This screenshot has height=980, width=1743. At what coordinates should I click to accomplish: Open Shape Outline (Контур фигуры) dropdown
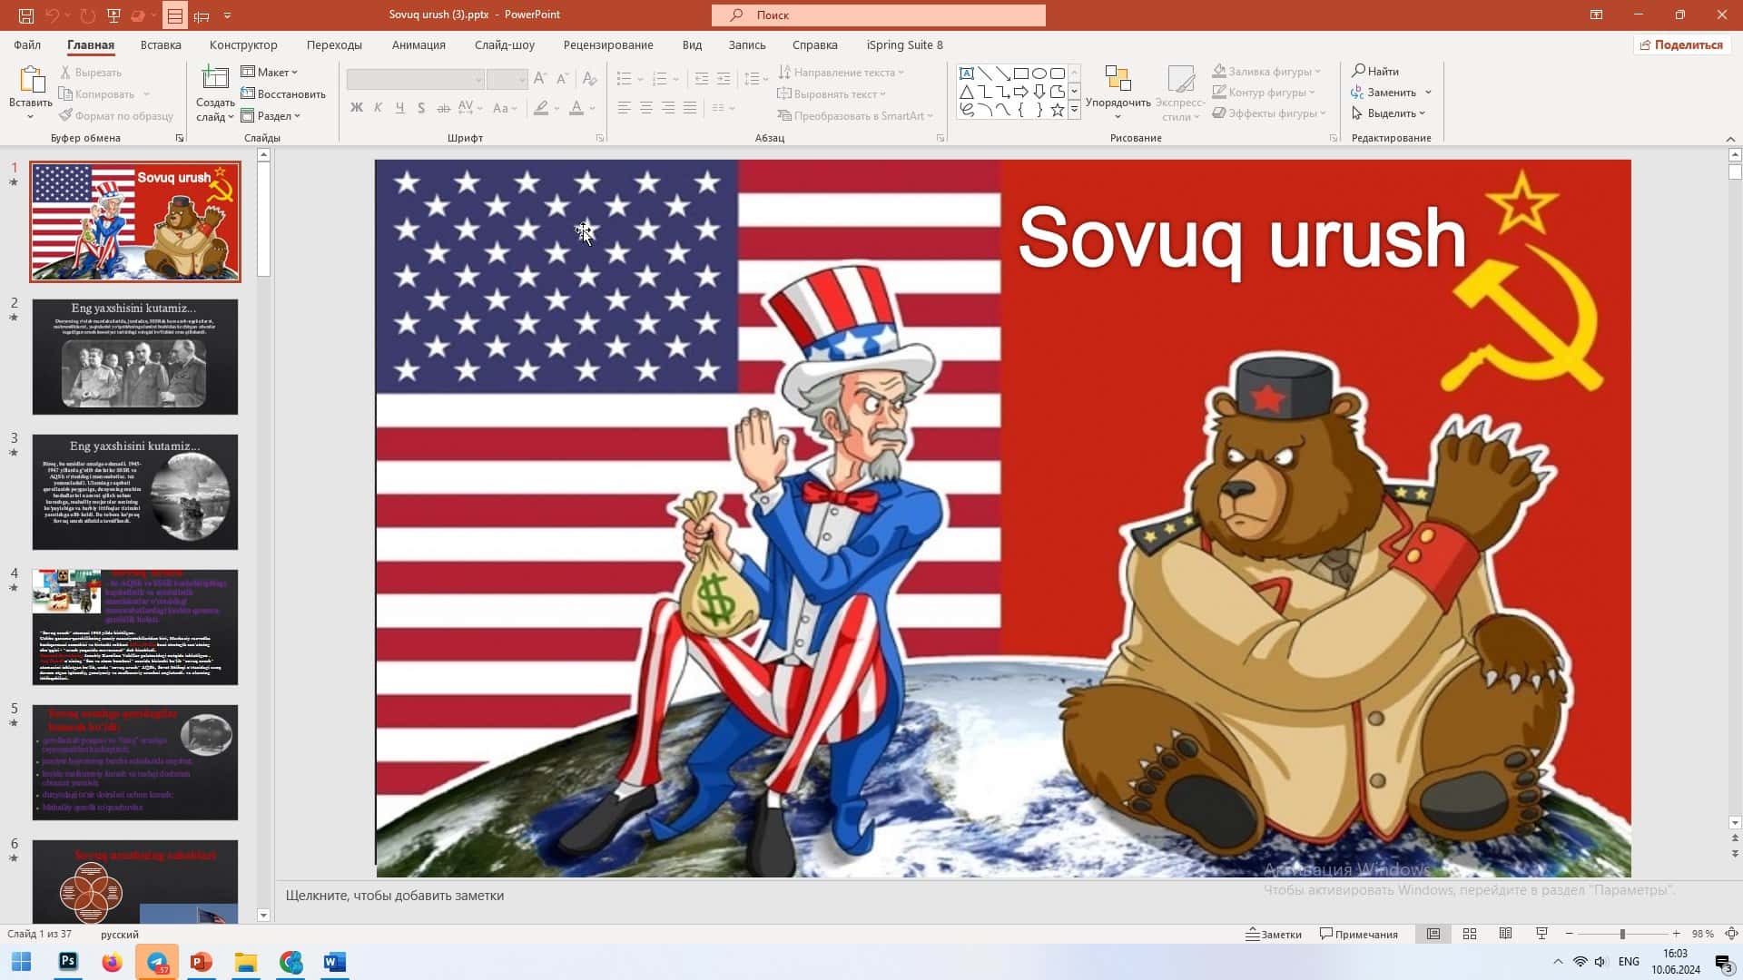coord(1264,92)
